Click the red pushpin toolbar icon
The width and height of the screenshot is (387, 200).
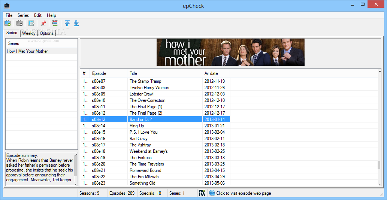click(x=43, y=24)
